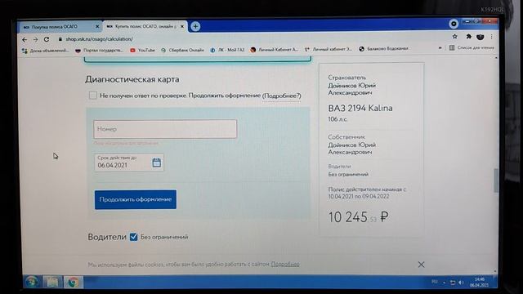Click the price '10 245' text
The width and height of the screenshot is (523, 294).
(348, 217)
